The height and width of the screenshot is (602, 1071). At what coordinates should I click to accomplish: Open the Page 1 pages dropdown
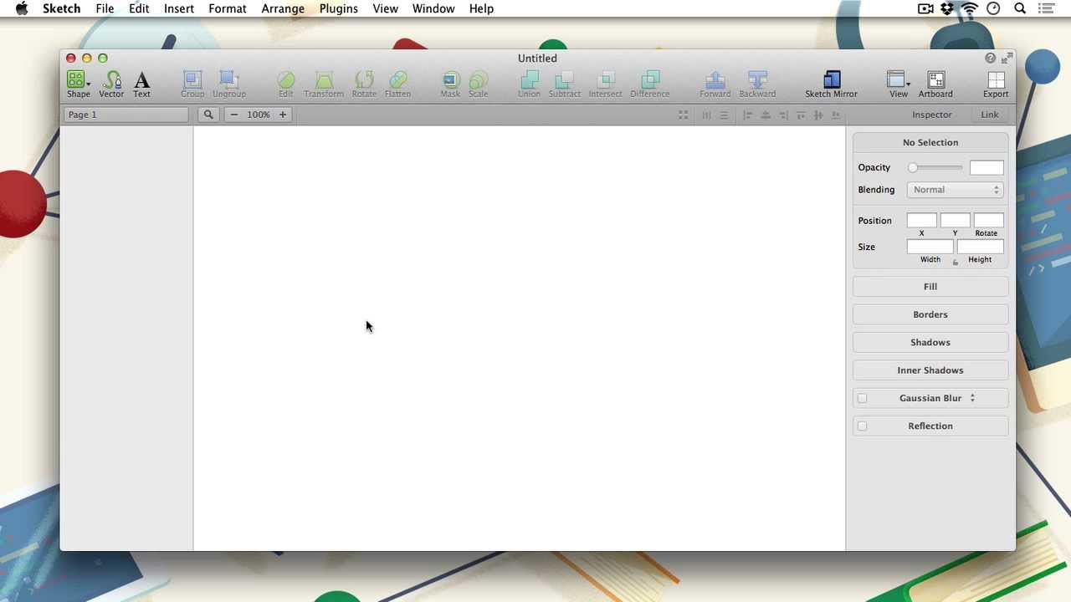126,115
